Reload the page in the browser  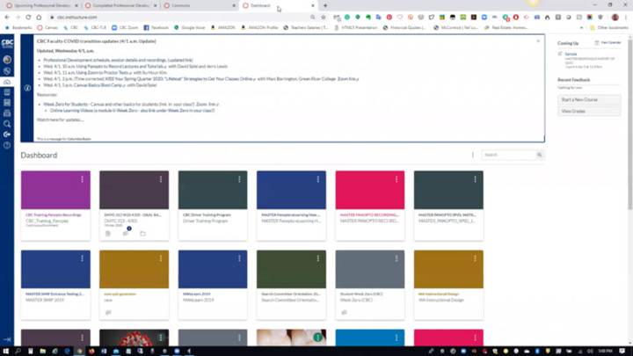click(28, 17)
